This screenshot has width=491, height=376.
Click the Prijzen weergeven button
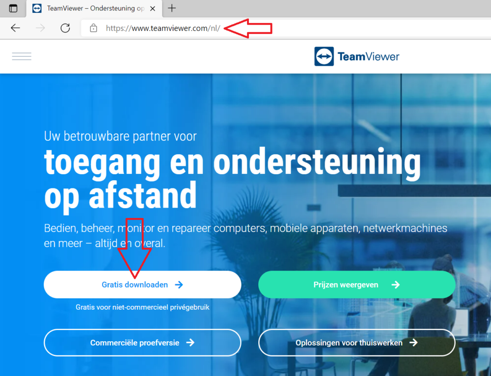coord(356,285)
